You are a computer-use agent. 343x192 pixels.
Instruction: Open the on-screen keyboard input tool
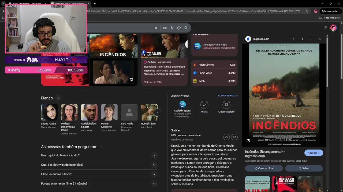click(165, 28)
